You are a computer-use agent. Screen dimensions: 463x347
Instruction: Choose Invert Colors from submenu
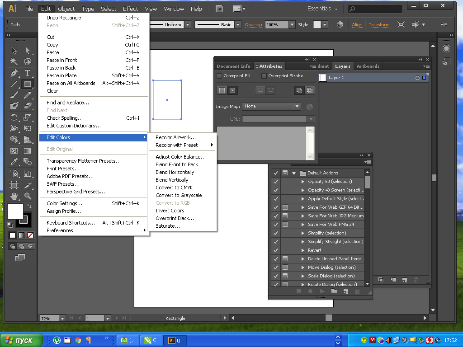click(x=170, y=211)
